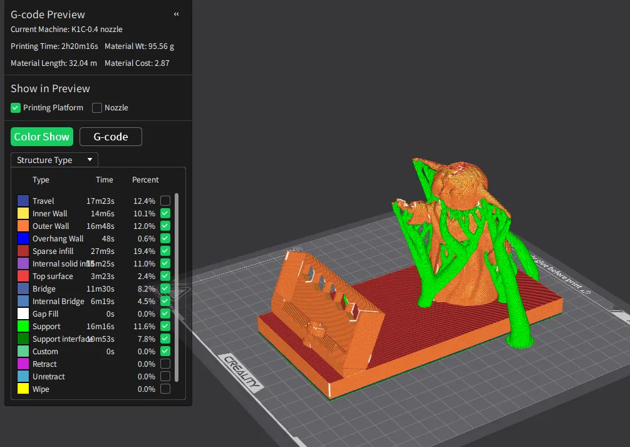Uncheck the Inner Wall checkbox
This screenshot has height=447, width=630.
pos(165,213)
